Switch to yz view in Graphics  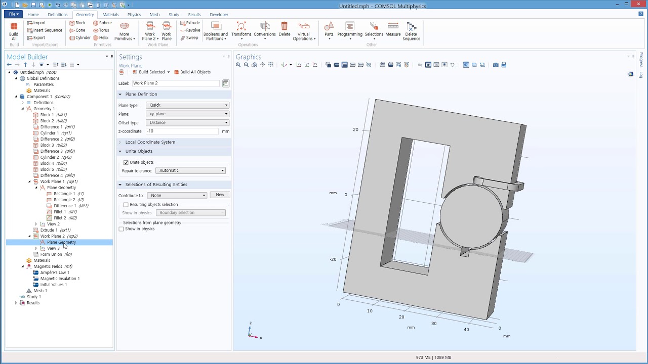pos(307,65)
